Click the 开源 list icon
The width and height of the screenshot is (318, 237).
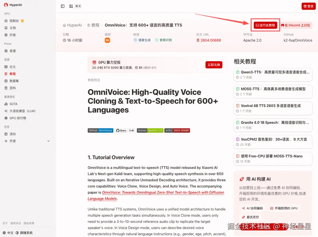point(6,141)
